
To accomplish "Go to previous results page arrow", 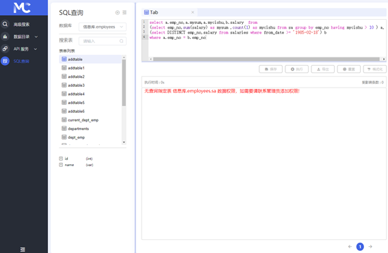I will [350, 247].
